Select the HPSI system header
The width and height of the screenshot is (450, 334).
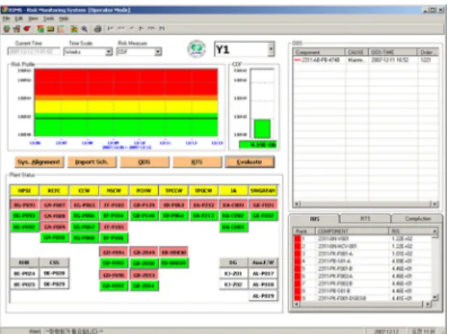pos(24,190)
